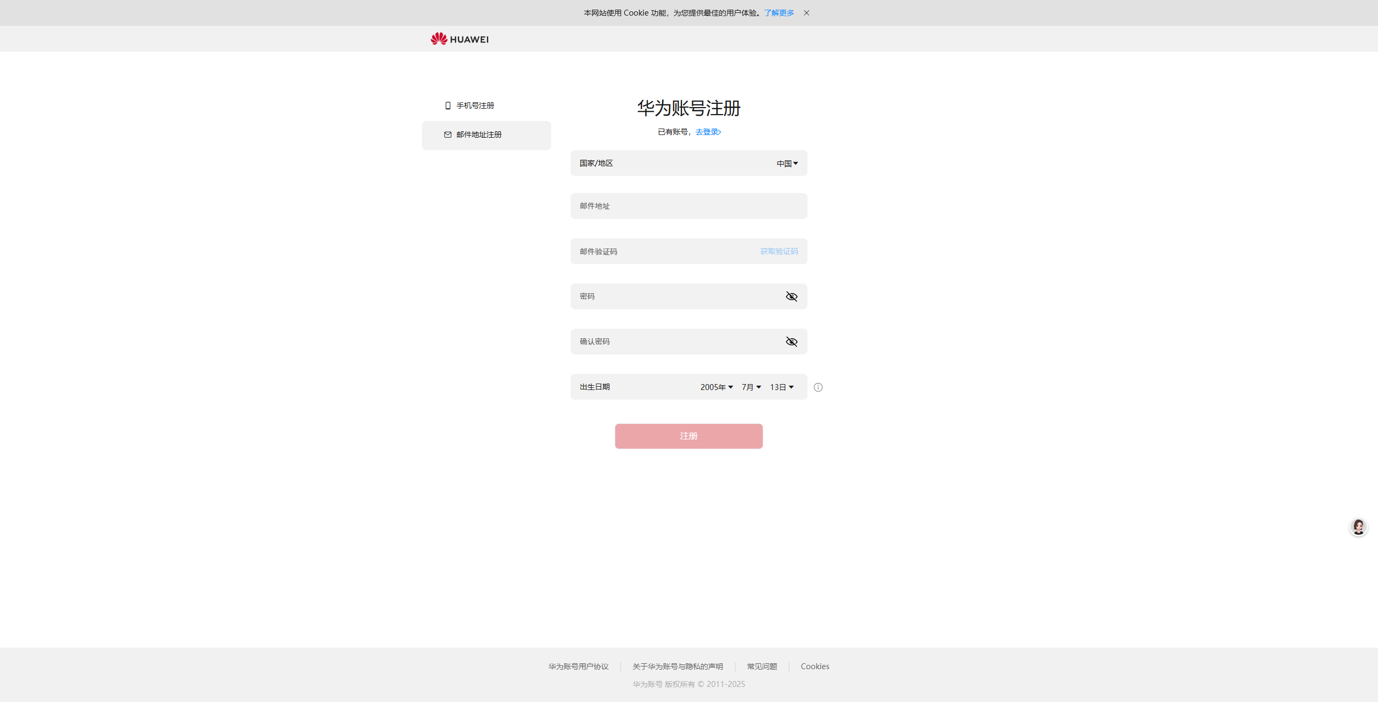Open 关于华为账号与隐私的声明 footer link
1378x702 pixels.
point(678,666)
